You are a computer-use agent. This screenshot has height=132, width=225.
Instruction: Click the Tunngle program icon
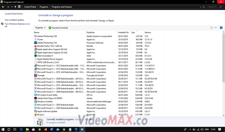(x=35, y=75)
